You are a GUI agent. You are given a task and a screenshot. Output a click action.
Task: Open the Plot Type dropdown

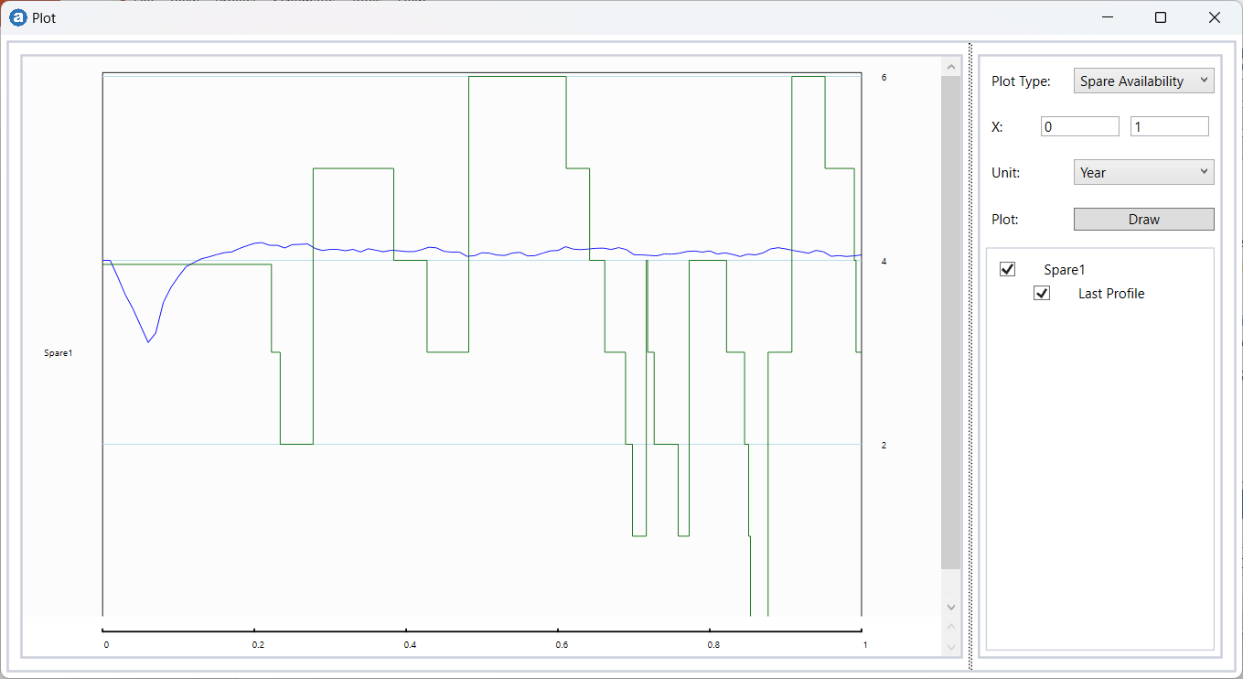[1143, 81]
